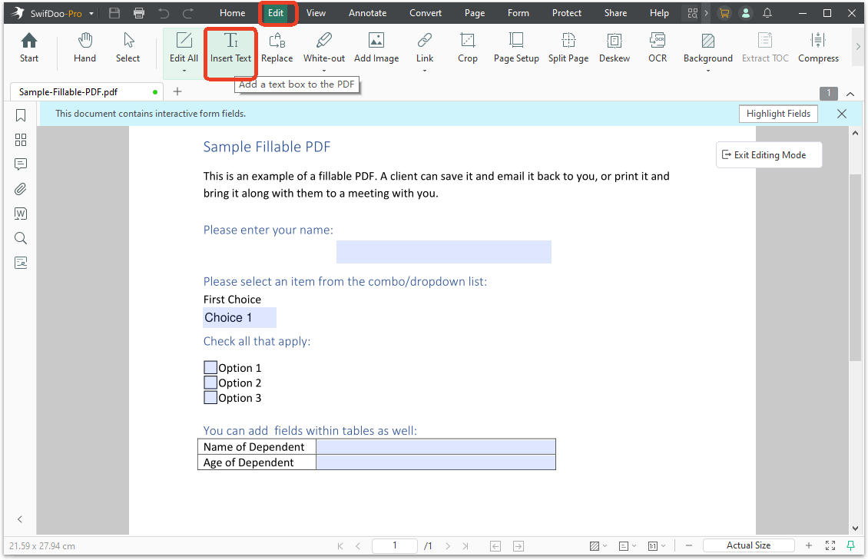Viewport: 868px width, 560px height.
Task: Open the Annotate tab
Action: (x=368, y=13)
